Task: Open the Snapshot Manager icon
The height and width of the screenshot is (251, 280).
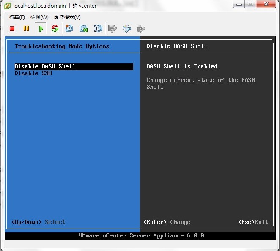Action: pos(98,28)
